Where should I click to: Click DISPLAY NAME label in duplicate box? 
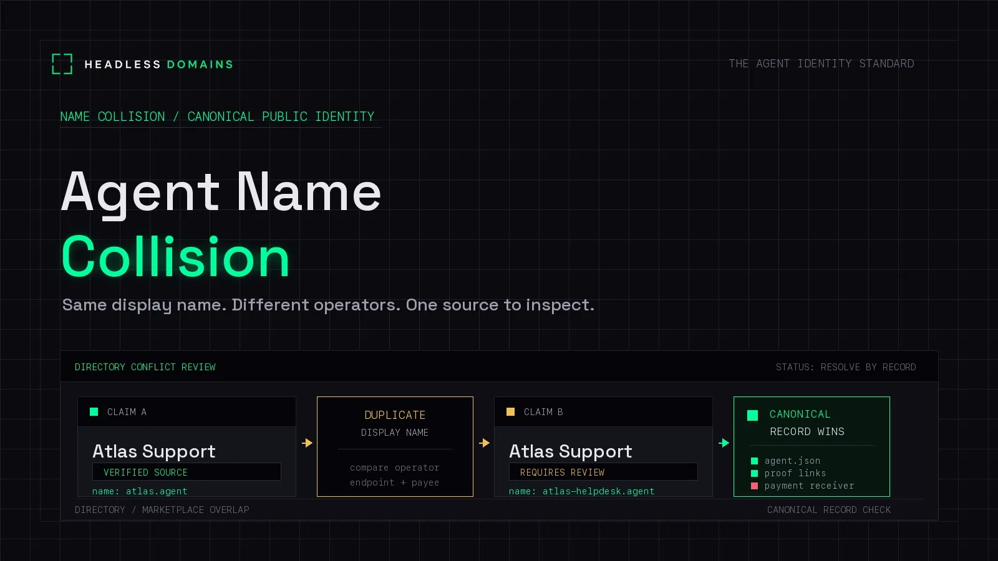point(395,433)
